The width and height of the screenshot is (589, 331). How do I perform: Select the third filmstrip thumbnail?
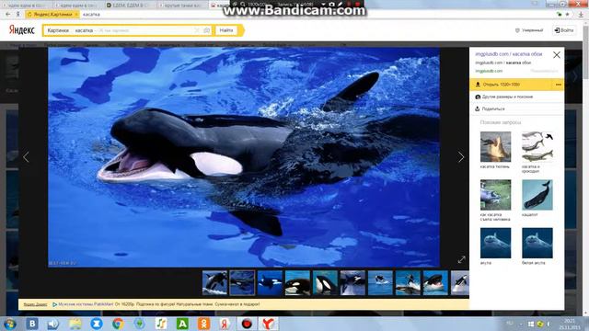tap(270, 283)
